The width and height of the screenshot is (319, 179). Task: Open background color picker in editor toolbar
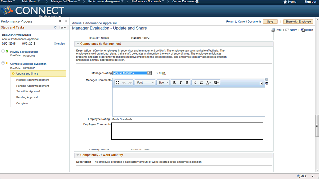tap(216, 83)
